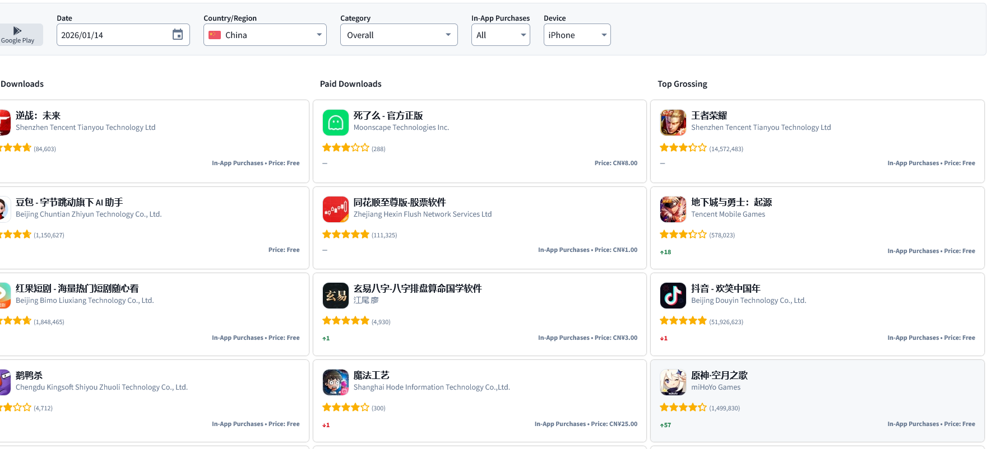Open the 红果短剧 app title link

click(x=77, y=289)
